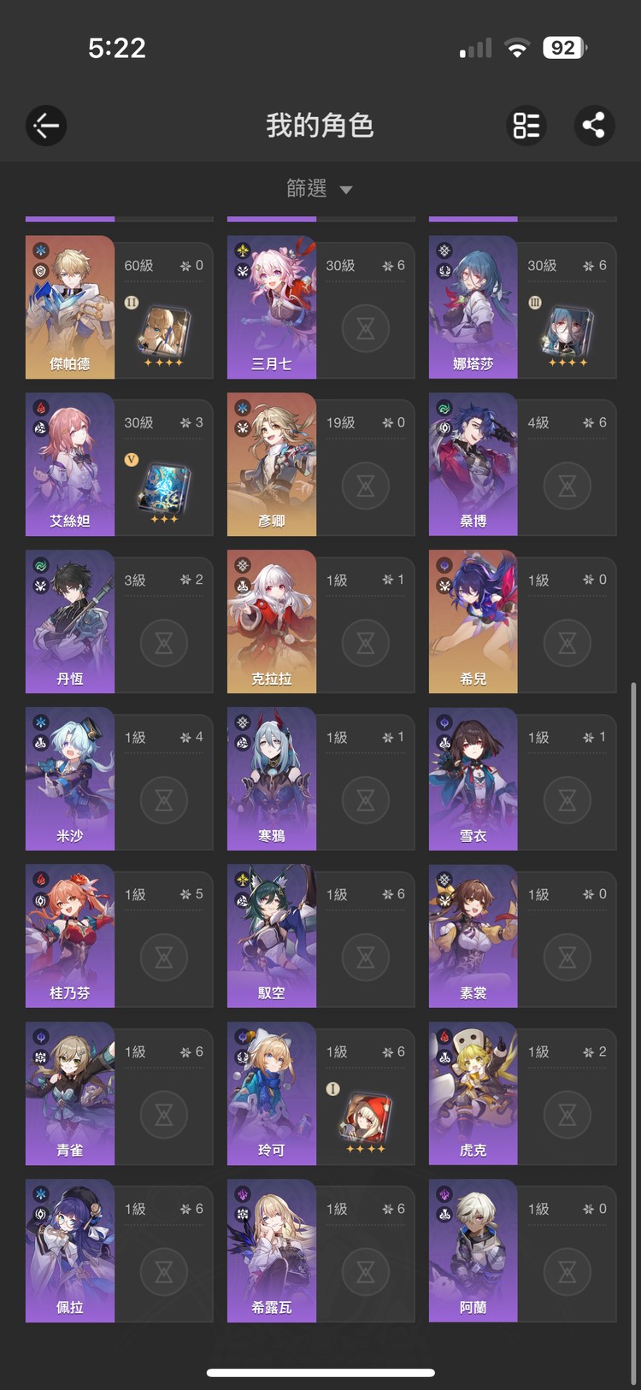
Task: Open 傑帕德 character card
Action: [x=120, y=307]
